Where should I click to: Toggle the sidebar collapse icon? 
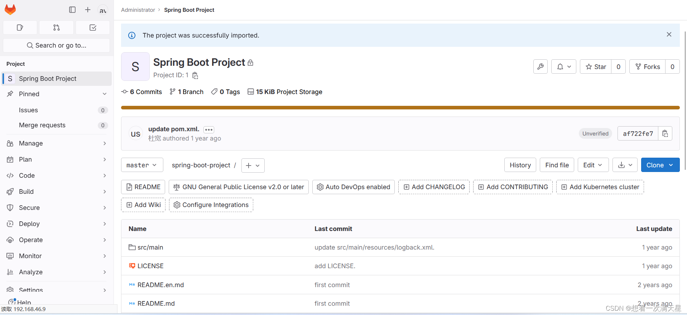tap(72, 10)
